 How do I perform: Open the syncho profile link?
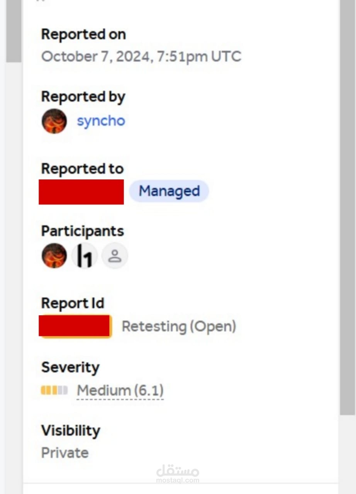(101, 121)
